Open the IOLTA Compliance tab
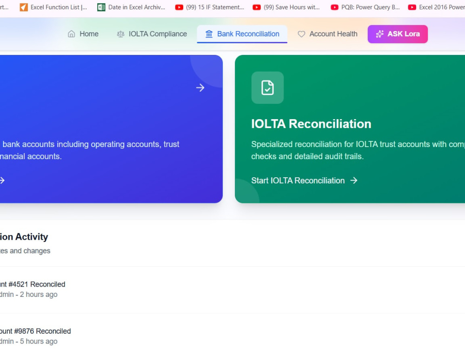 pyautogui.click(x=152, y=34)
